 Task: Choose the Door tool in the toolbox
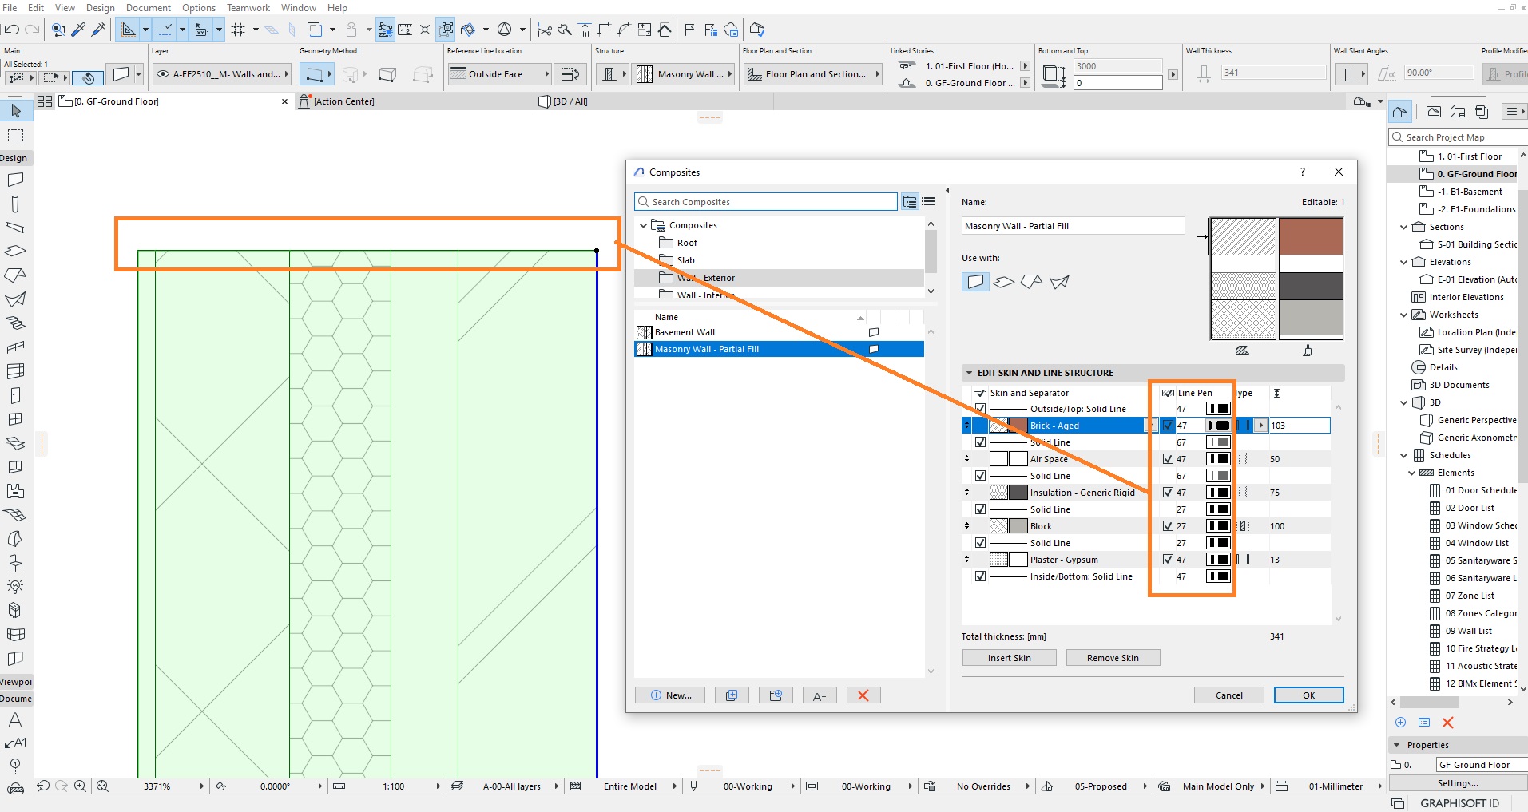coord(15,395)
